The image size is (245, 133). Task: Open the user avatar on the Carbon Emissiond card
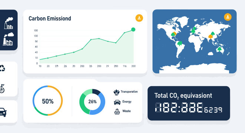139,18
